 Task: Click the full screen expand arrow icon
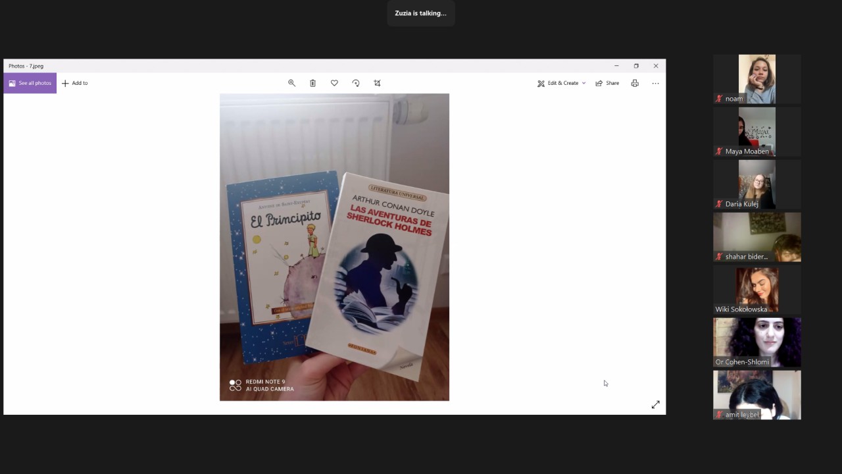coord(655,404)
